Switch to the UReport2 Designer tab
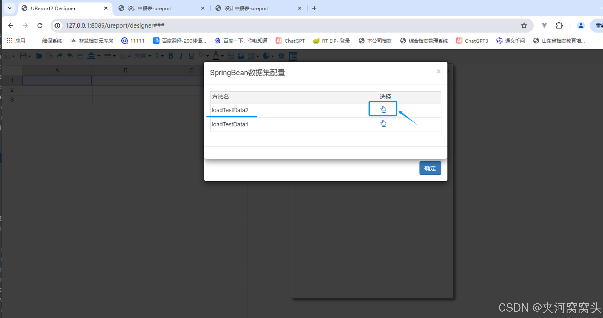 pyautogui.click(x=53, y=8)
